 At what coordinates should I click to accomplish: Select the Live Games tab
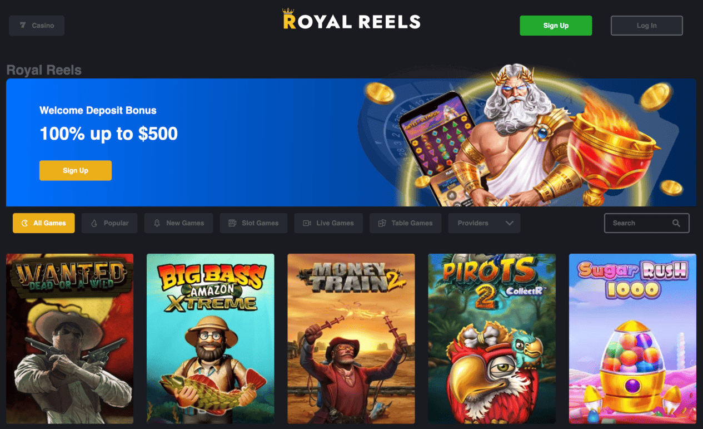[x=328, y=223]
